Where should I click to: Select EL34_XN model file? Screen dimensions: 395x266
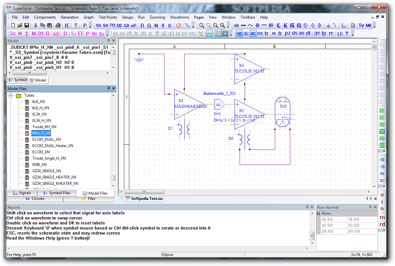tap(39, 114)
